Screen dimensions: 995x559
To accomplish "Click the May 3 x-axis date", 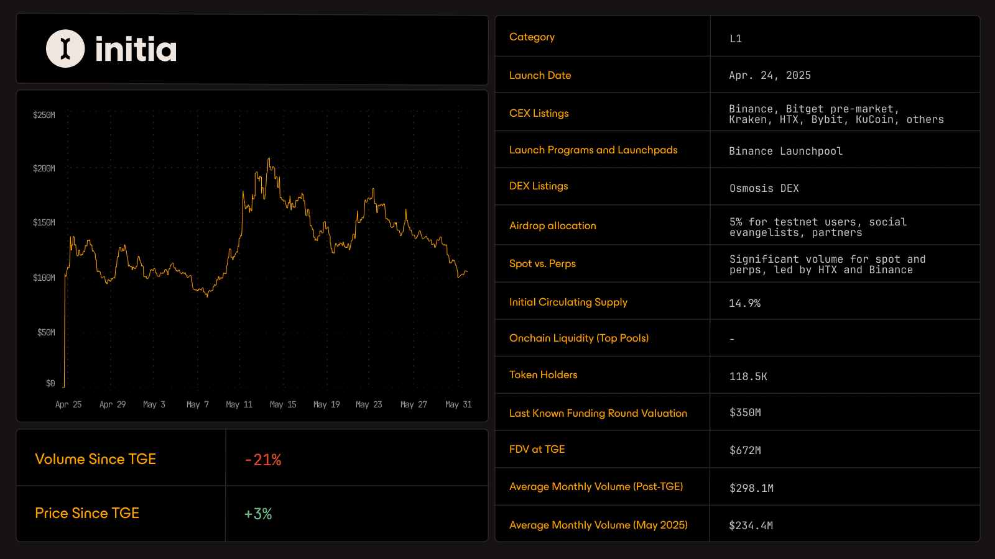I will (154, 404).
